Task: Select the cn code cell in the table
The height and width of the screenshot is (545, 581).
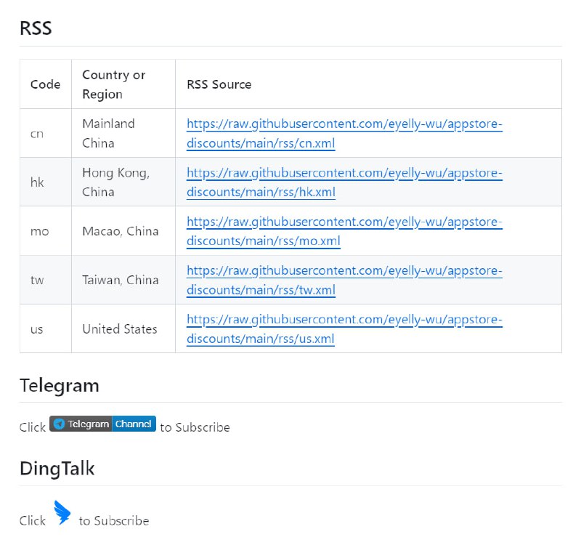Action: [36, 132]
